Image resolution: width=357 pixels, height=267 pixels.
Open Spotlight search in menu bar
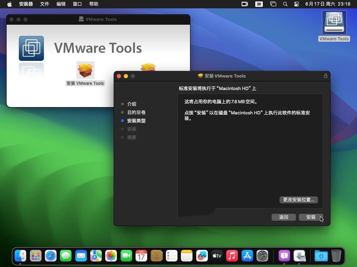[x=285, y=4]
